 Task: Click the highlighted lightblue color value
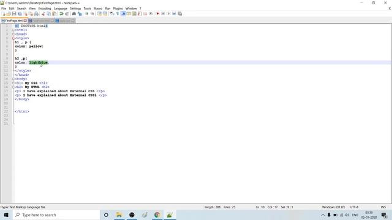coord(38,62)
